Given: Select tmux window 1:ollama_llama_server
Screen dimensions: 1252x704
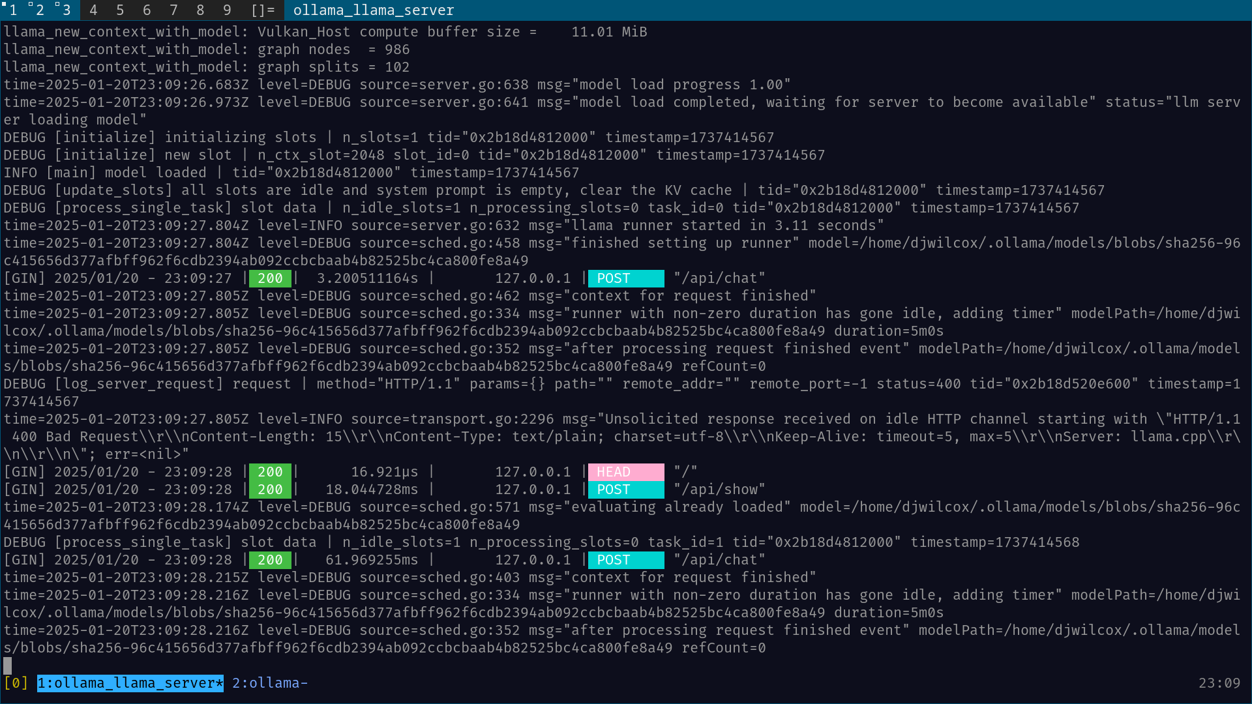Looking at the screenshot, I should [x=130, y=682].
